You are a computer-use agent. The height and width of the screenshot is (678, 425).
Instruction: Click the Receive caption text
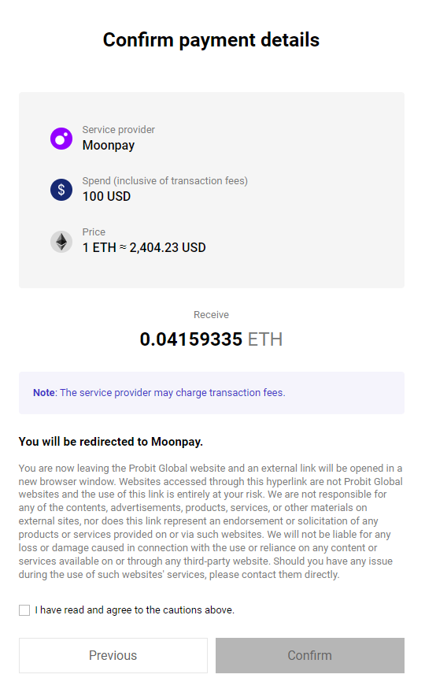coord(211,315)
